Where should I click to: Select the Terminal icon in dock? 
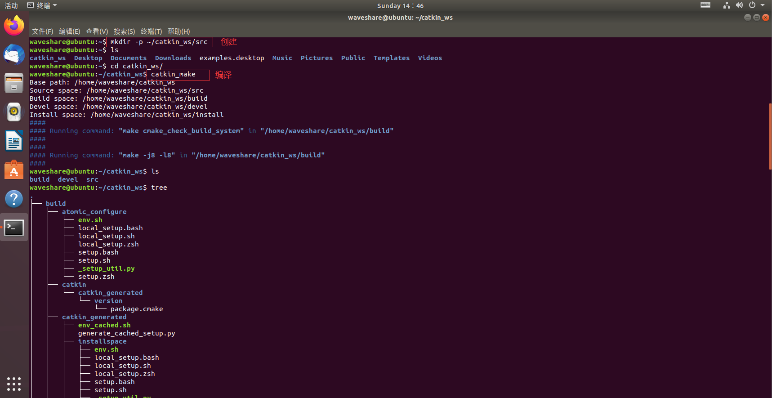14,228
